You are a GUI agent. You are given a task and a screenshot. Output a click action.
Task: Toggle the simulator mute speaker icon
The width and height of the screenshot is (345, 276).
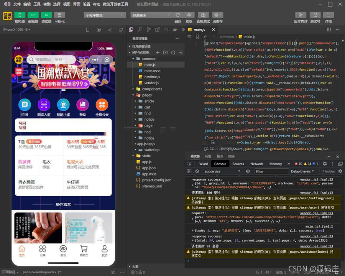pos(110,30)
